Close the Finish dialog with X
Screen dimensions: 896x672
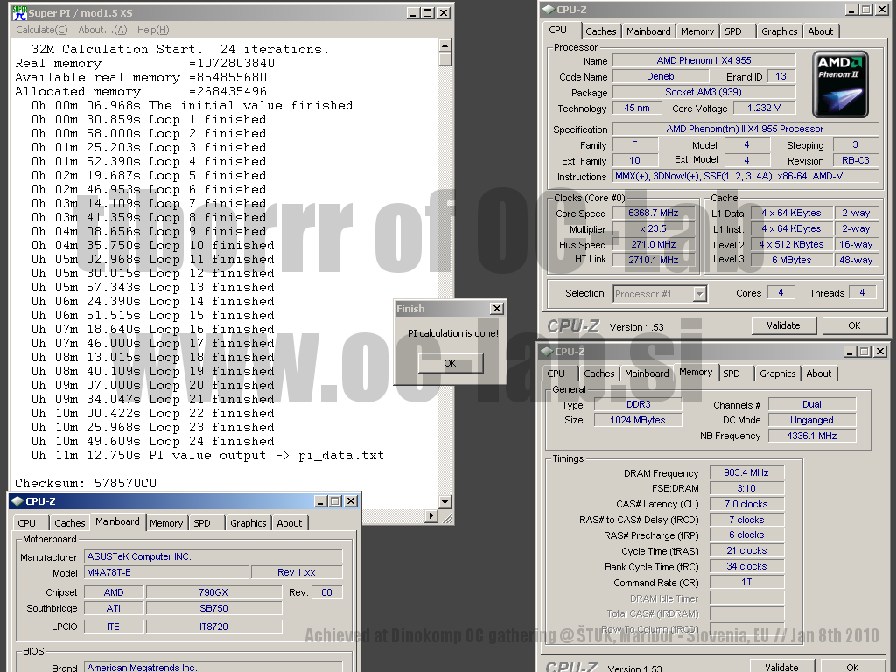(497, 309)
